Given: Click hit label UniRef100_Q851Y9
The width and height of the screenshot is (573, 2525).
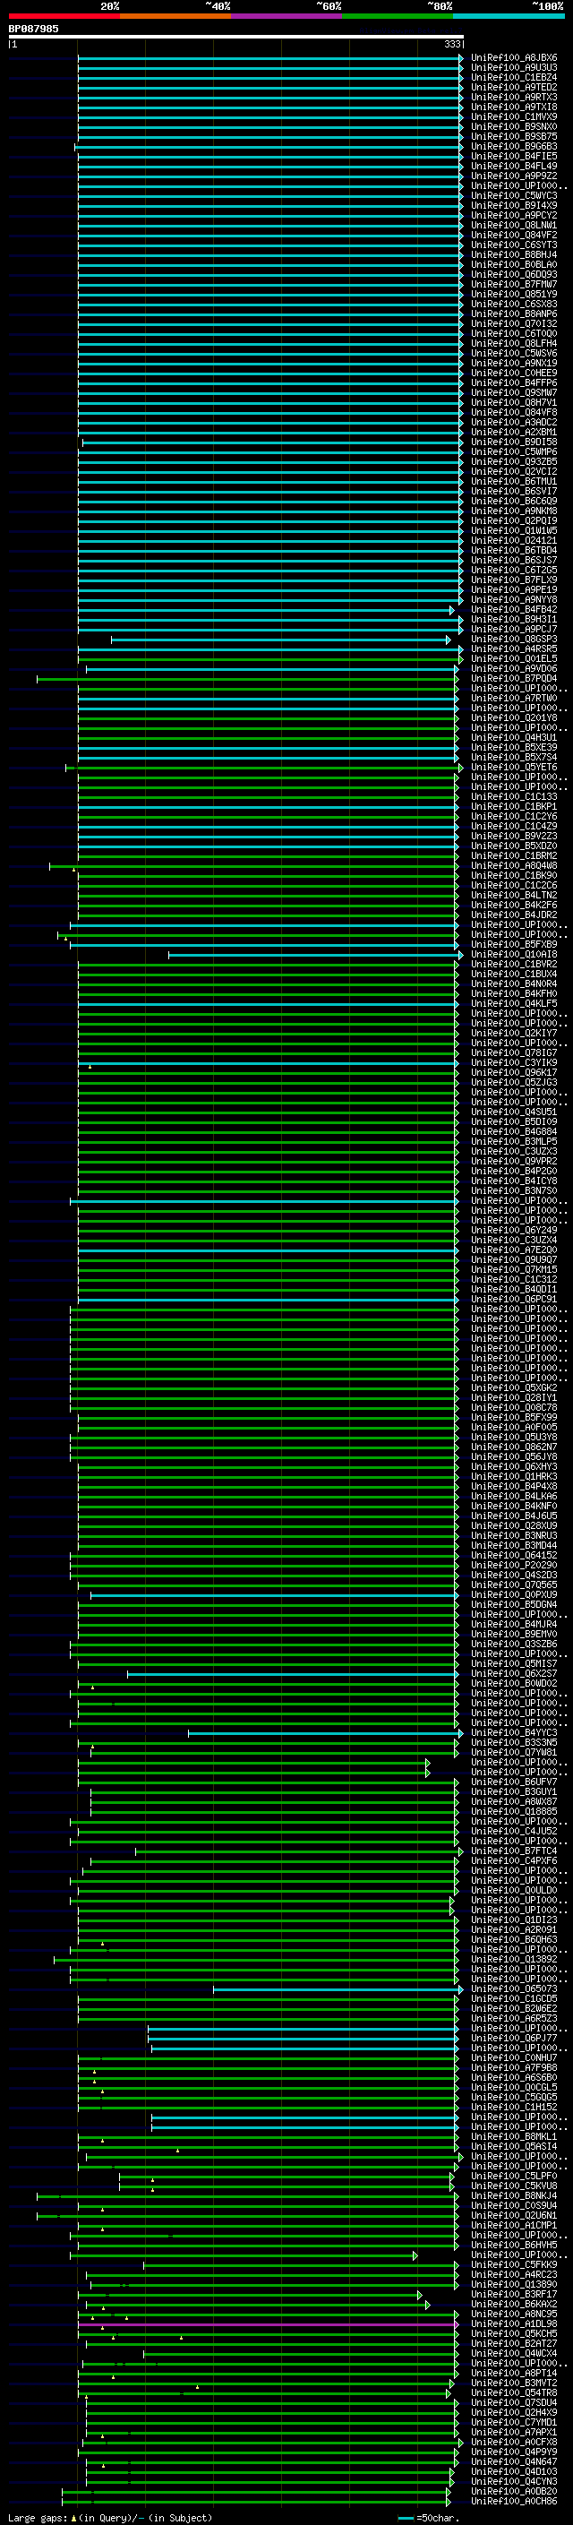Looking at the screenshot, I should (514, 294).
